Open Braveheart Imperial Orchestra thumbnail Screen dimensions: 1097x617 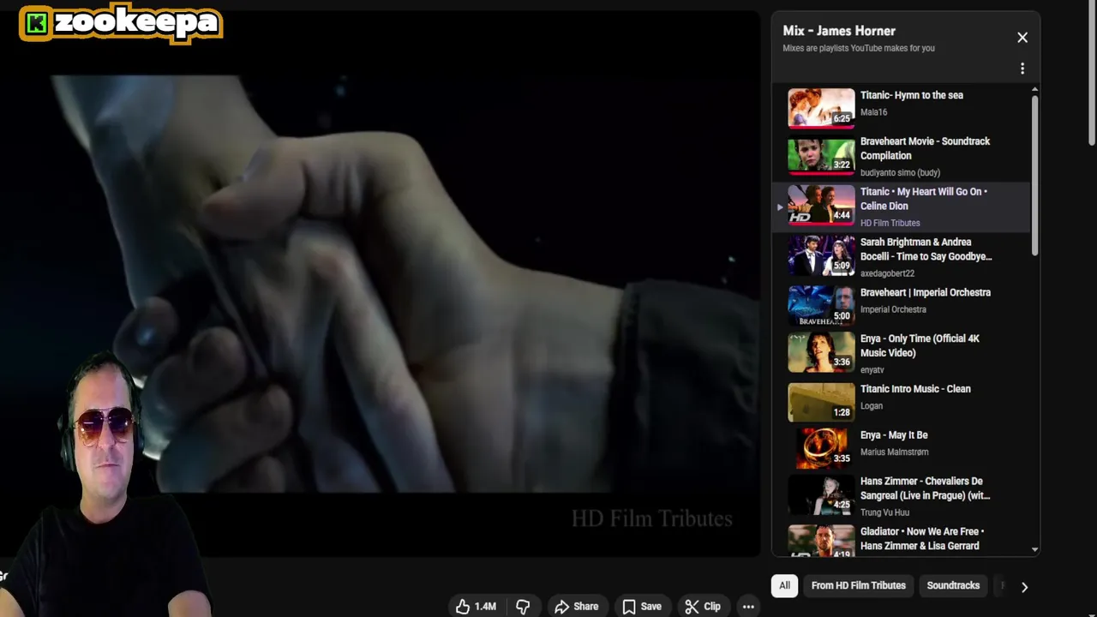(821, 306)
